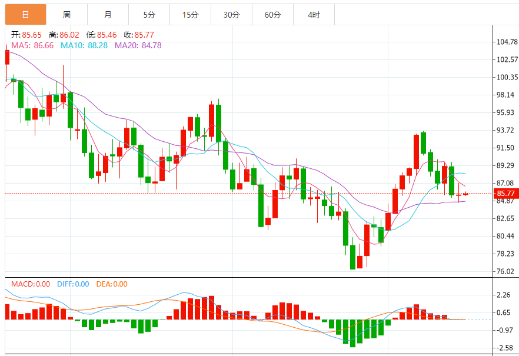Click the 100.35 price axis label

tap(507, 77)
